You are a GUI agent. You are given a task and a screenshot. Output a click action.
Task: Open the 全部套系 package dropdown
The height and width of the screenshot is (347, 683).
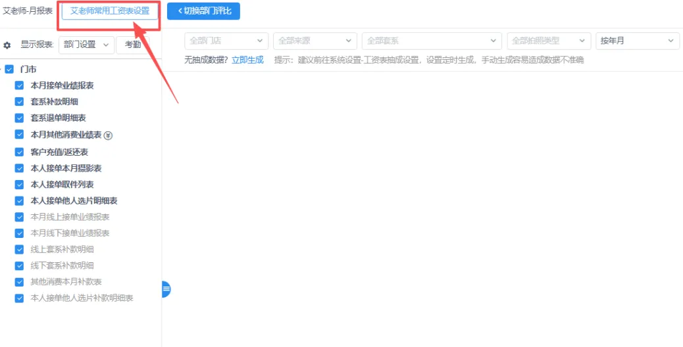[431, 41]
